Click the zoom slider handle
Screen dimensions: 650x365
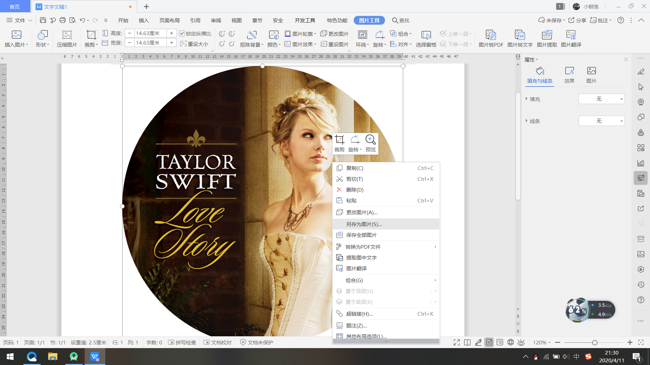tap(594, 343)
